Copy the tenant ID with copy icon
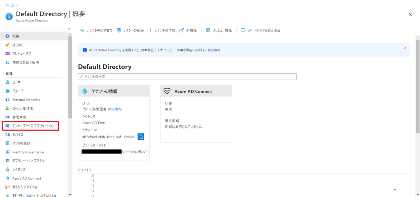The height and width of the screenshot is (197, 420). [x=141, y=137]
